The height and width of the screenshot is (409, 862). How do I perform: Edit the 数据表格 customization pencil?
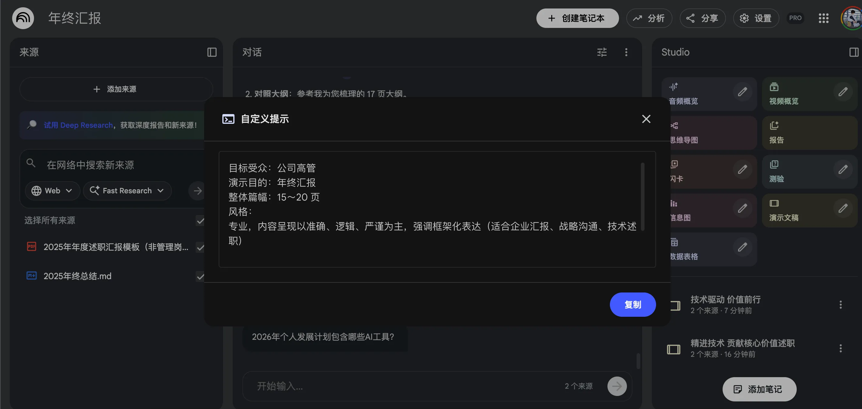pyautogui.click(x=742, y=247)
